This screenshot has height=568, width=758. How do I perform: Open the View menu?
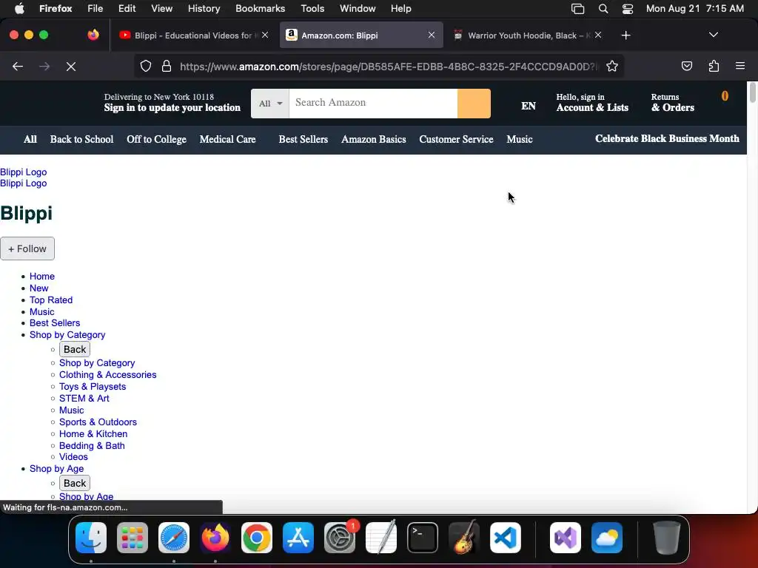(161, 8)
